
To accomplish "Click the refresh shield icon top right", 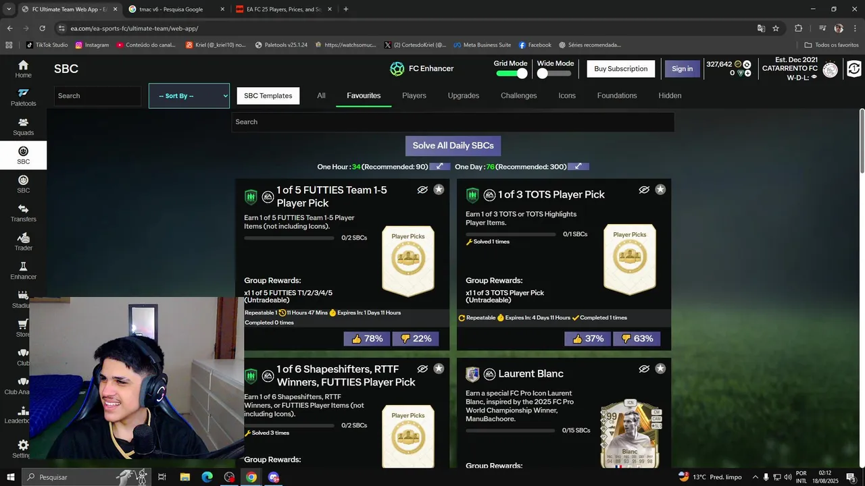I will 854,69.
